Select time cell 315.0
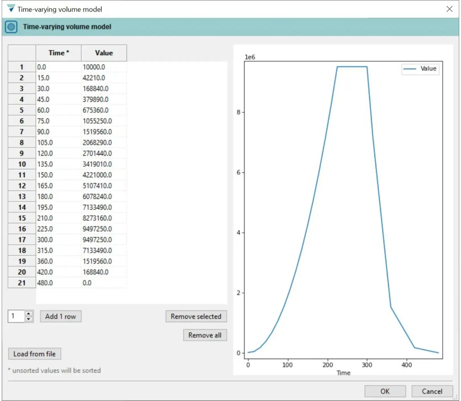The height and width of the screenshot is (401, 461). click(59, 251)
